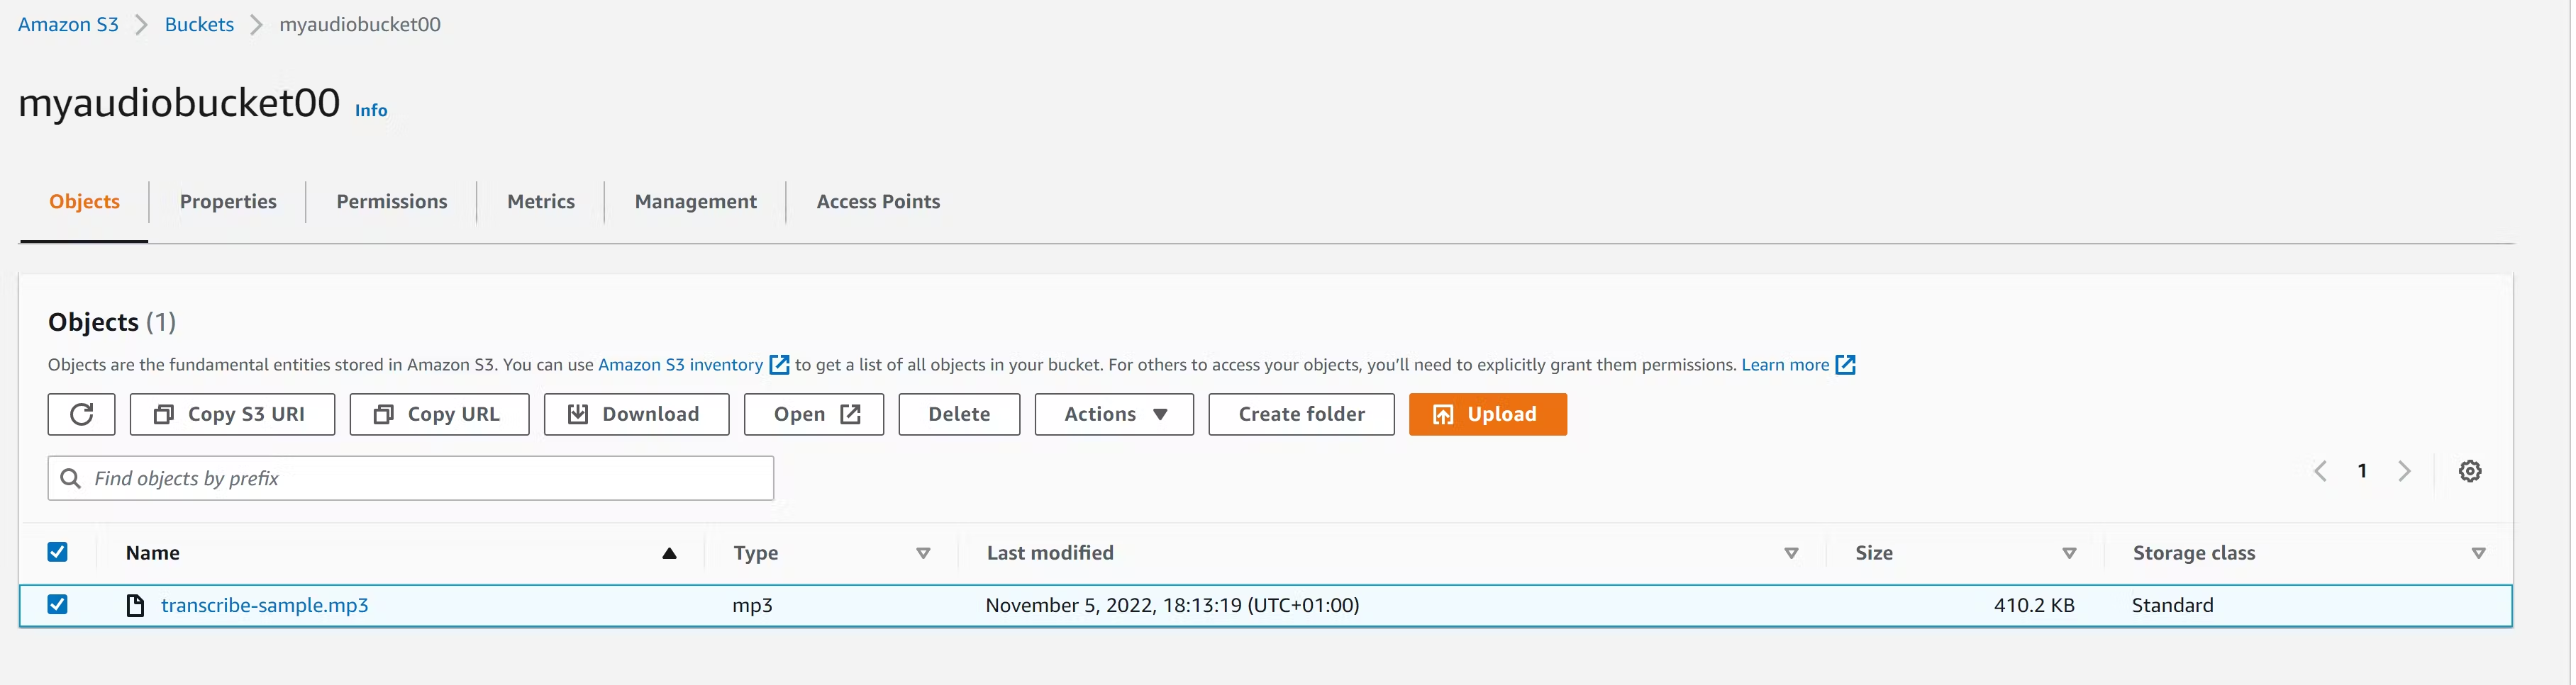The height and width of the screenshot is (685, 2576).
Task: Click the search magnifier icon in prefix field
Action: click(71, 480)
